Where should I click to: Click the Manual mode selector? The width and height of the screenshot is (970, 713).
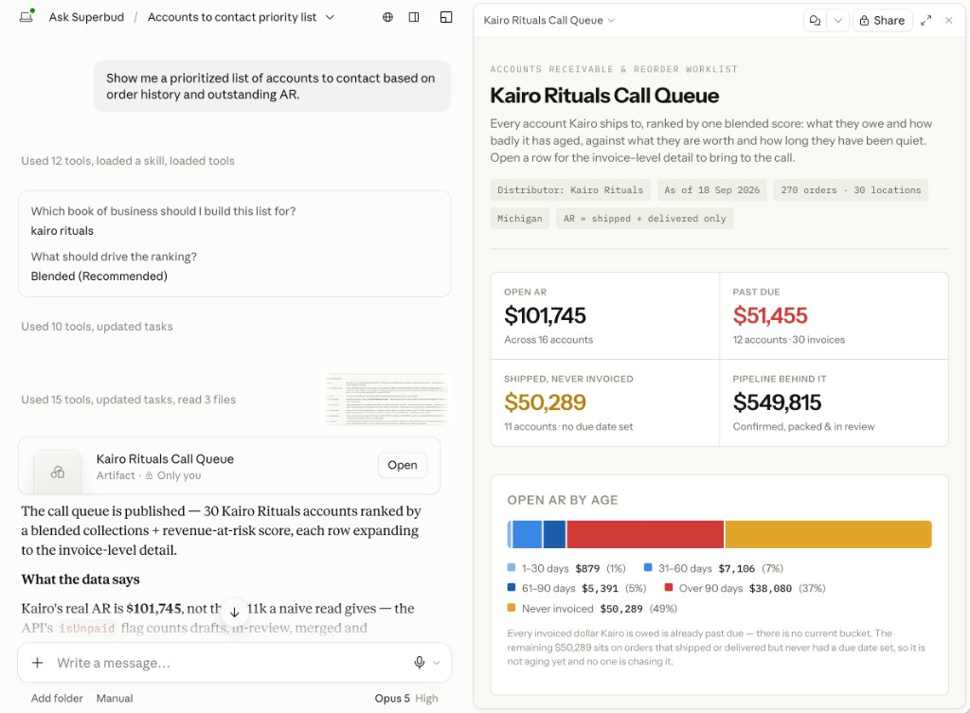115,698
